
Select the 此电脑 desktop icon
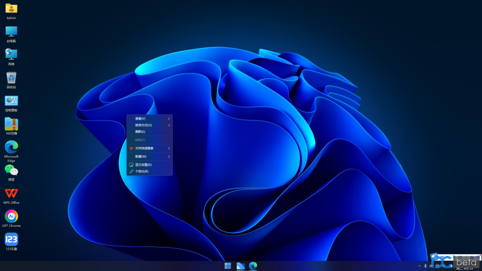point(11,34)
